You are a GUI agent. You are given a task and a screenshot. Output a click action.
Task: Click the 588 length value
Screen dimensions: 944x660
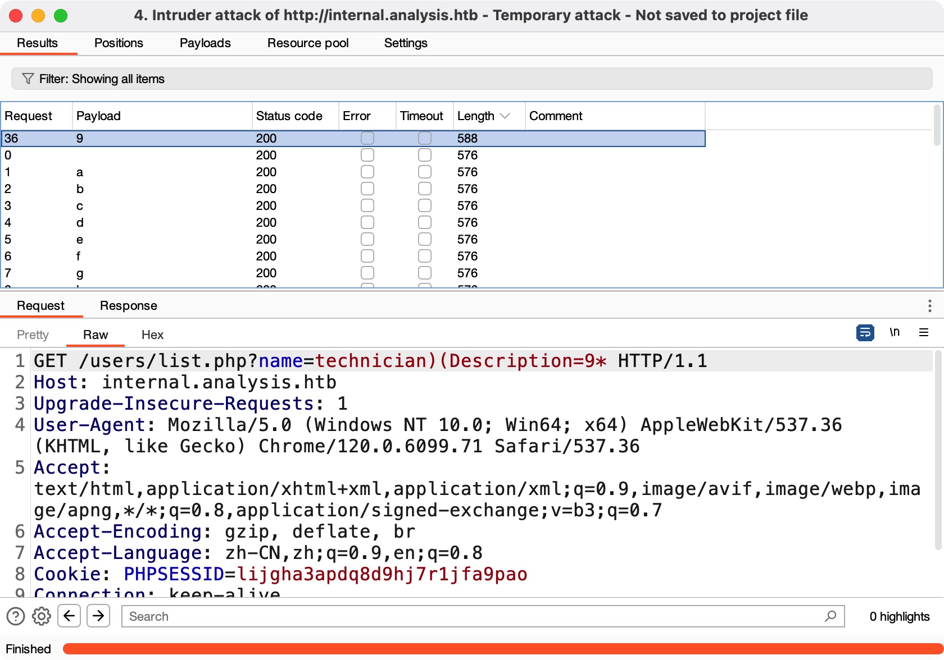(x=468, y=138)
